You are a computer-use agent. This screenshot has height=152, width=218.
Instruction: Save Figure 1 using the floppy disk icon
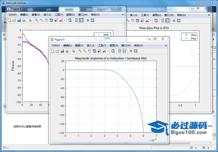[19, 20]
